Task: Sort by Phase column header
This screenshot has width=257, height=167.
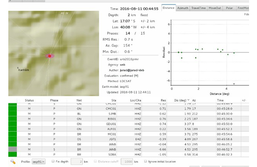Action: coord(54,100)
